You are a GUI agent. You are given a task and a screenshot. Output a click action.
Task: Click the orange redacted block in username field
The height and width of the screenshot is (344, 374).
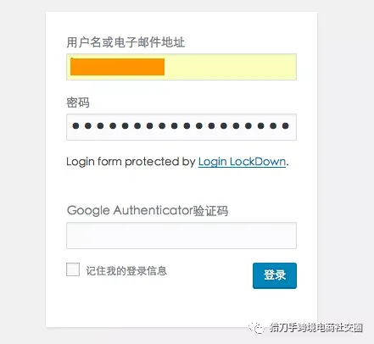tap(117, 67)
